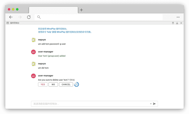189x114 pixels.
Task: Confirm deletion with YES button
Action: coord(43,84)
